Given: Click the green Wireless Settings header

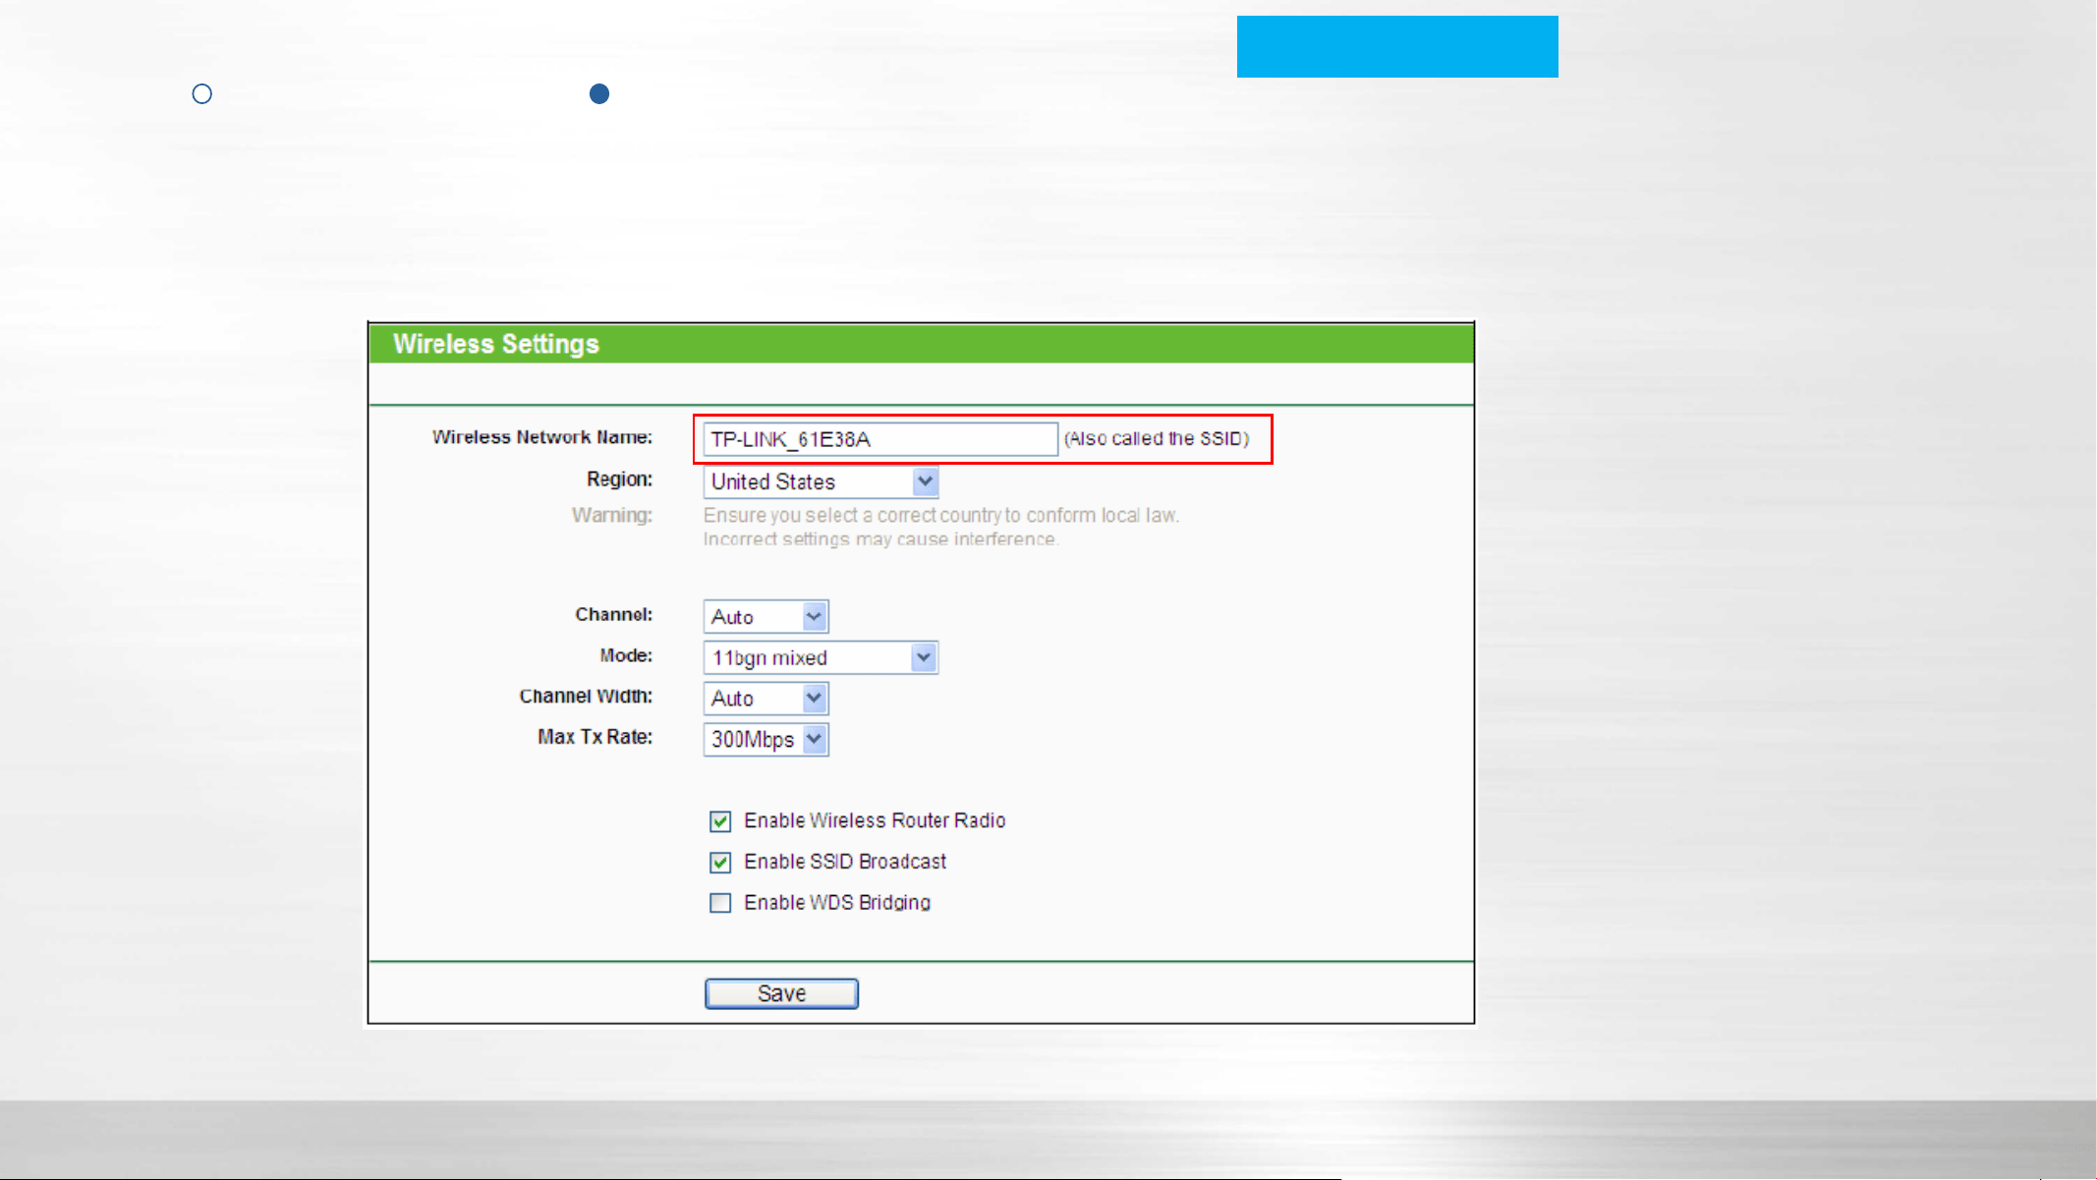Looking at the screenshot, I should [921, 344].
